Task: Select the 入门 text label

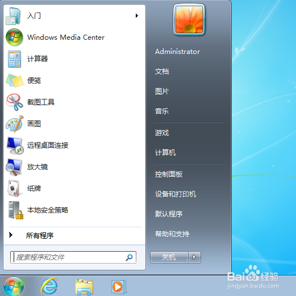Action: pos(34,16)
